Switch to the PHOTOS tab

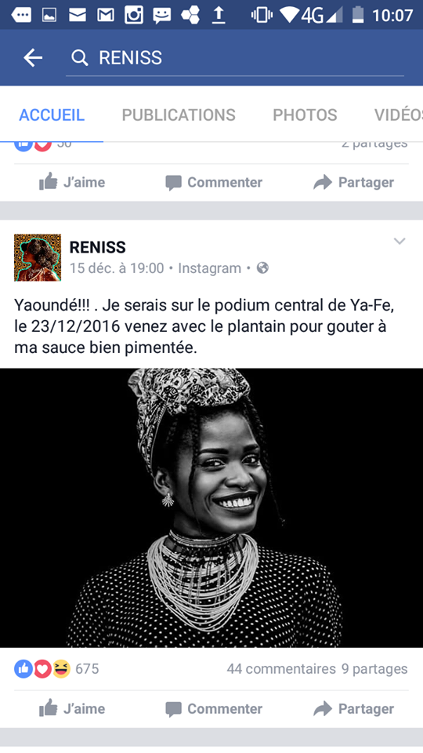click(305, 115)
